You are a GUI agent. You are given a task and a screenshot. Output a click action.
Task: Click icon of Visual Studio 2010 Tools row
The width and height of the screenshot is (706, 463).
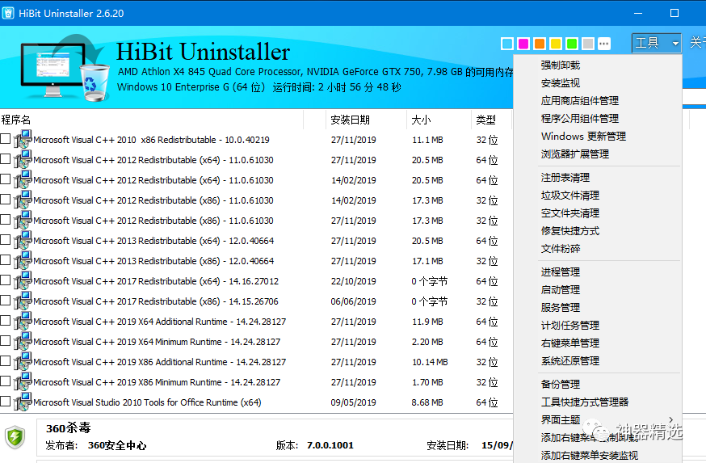(x=23, y=402)
